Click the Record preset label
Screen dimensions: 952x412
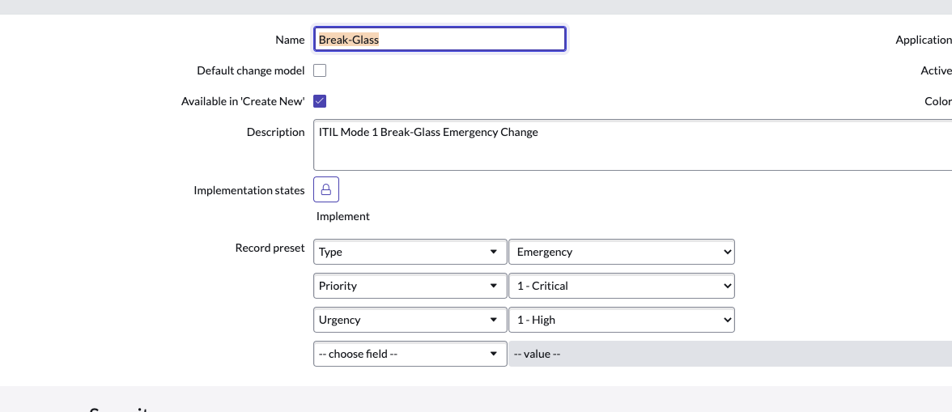coord(270,248)
